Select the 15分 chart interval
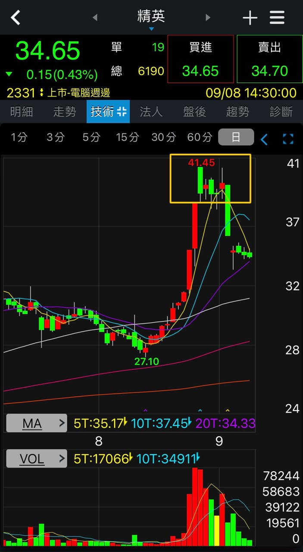 (x=128, y=138)
